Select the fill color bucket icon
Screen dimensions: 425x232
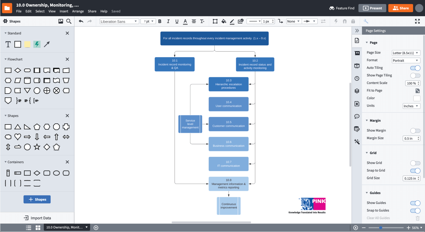[224, 21]
